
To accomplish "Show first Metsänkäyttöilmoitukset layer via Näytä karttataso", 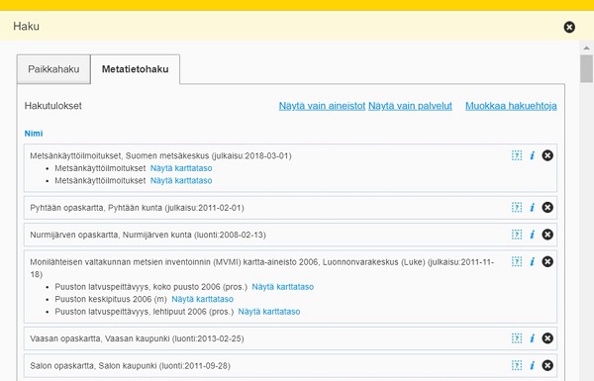I will coord(181,168).
